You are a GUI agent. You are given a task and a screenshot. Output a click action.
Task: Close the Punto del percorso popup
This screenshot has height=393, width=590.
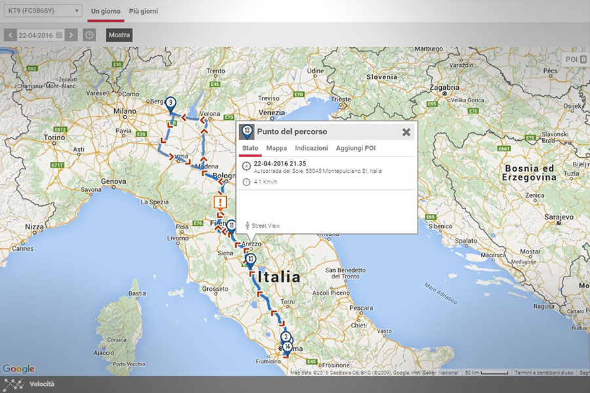pyautogui.click(x=406, y=132)
